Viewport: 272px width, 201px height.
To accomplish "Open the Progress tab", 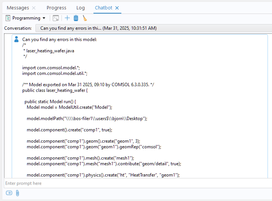I will pyautogui.click(x=56, y=8).
